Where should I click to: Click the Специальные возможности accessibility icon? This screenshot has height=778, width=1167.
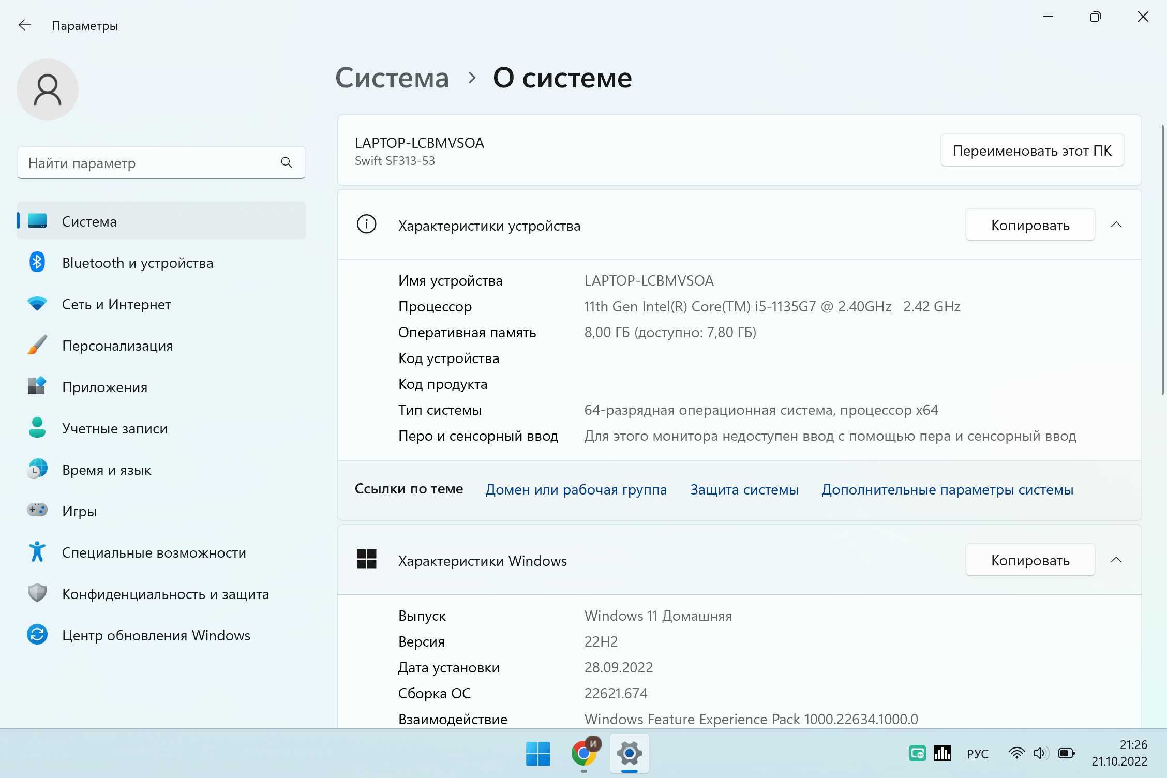37,552
